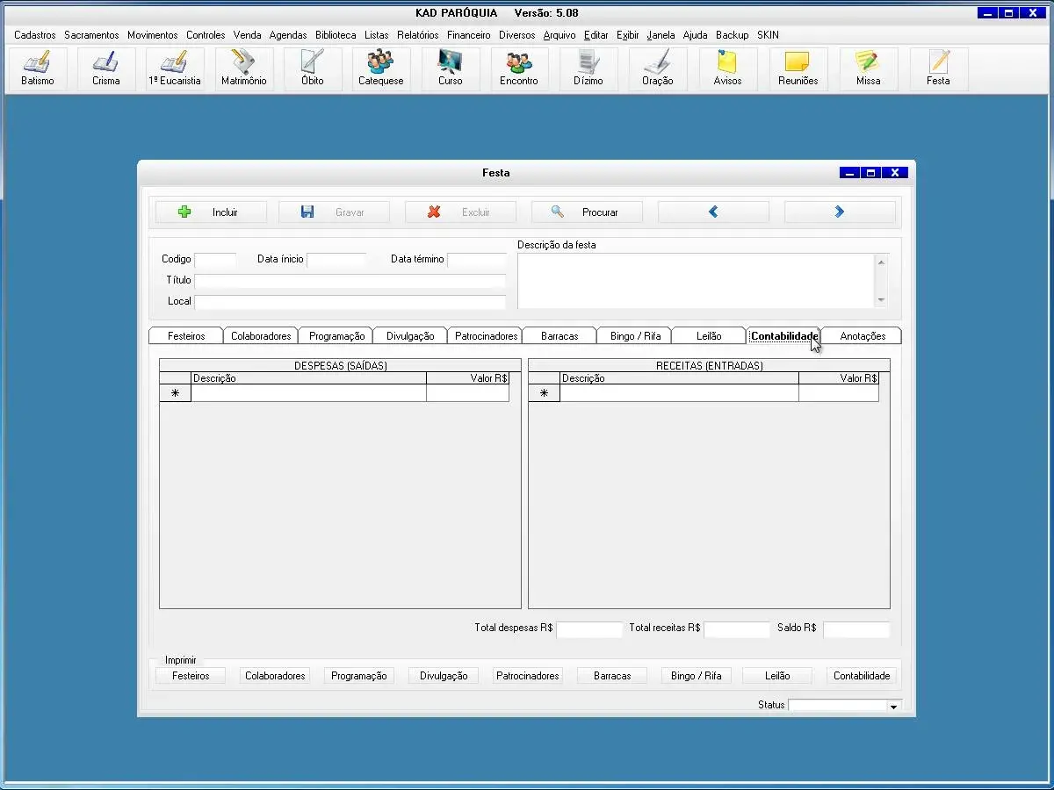The image size is (1054, 790).
Task: Print the Colaboradores report
Action: (275, 676)
